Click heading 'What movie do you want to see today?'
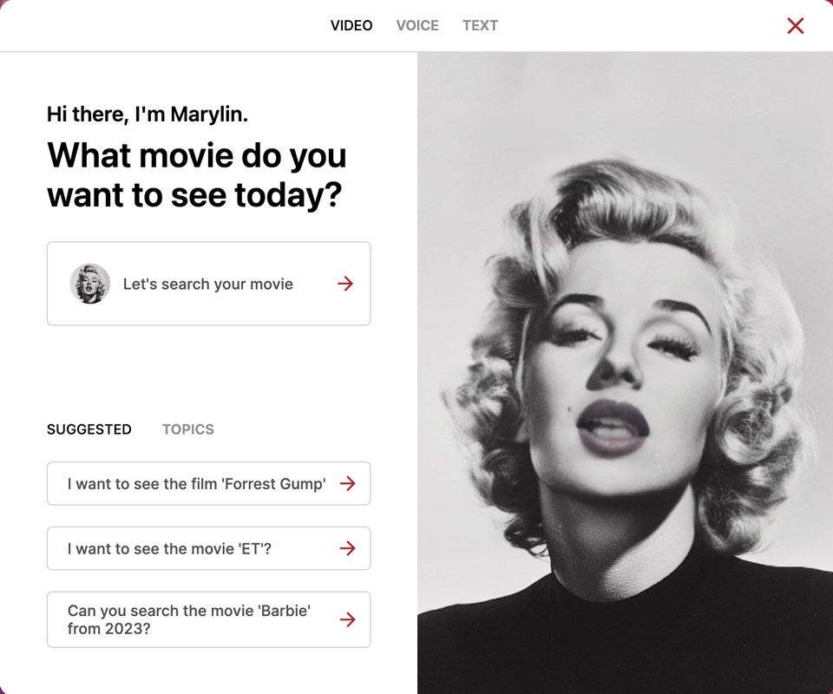The height and width of the screenshot is (694, 833). point(197,174)
